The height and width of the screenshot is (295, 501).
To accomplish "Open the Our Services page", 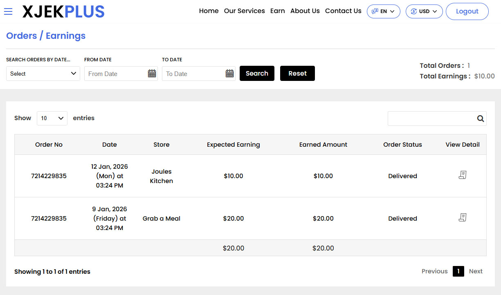I will click(244, 11).
